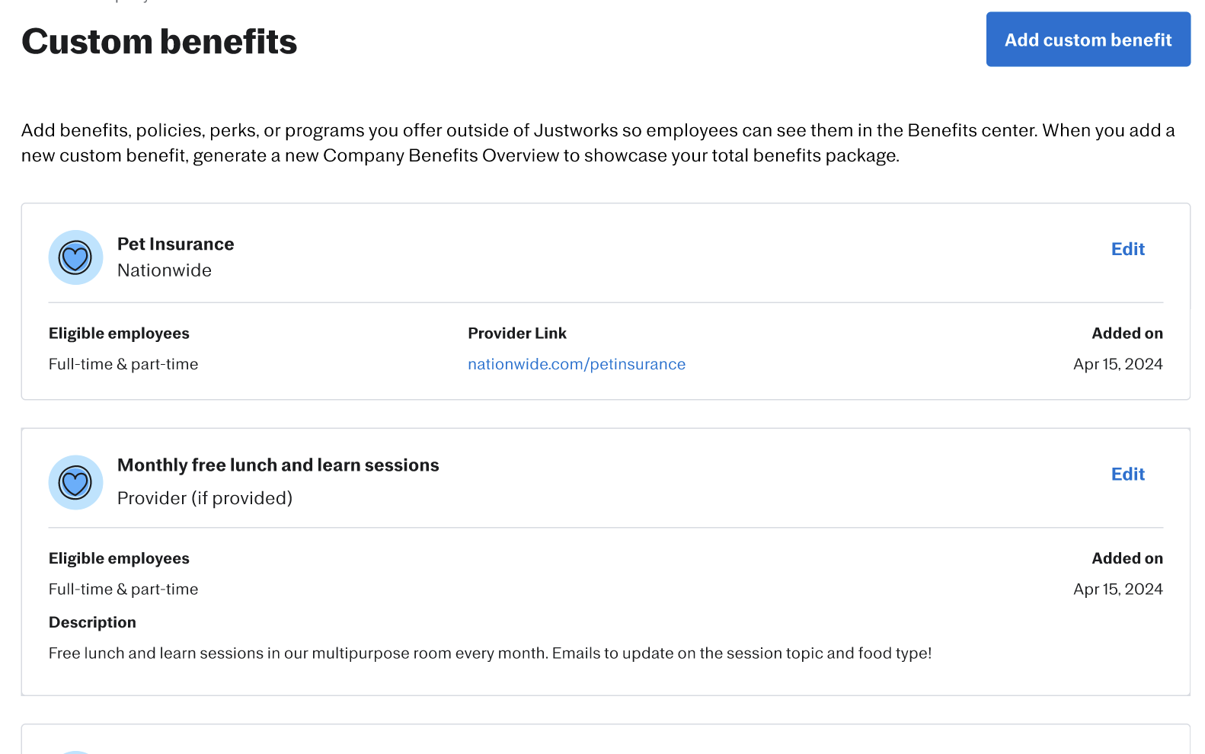Edit the Pet Insurance benefit
1205x754 pixels.
click(1127, 249)
